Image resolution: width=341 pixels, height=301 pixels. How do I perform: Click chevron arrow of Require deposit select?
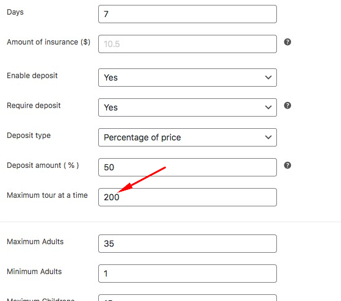tap(268, 107)
